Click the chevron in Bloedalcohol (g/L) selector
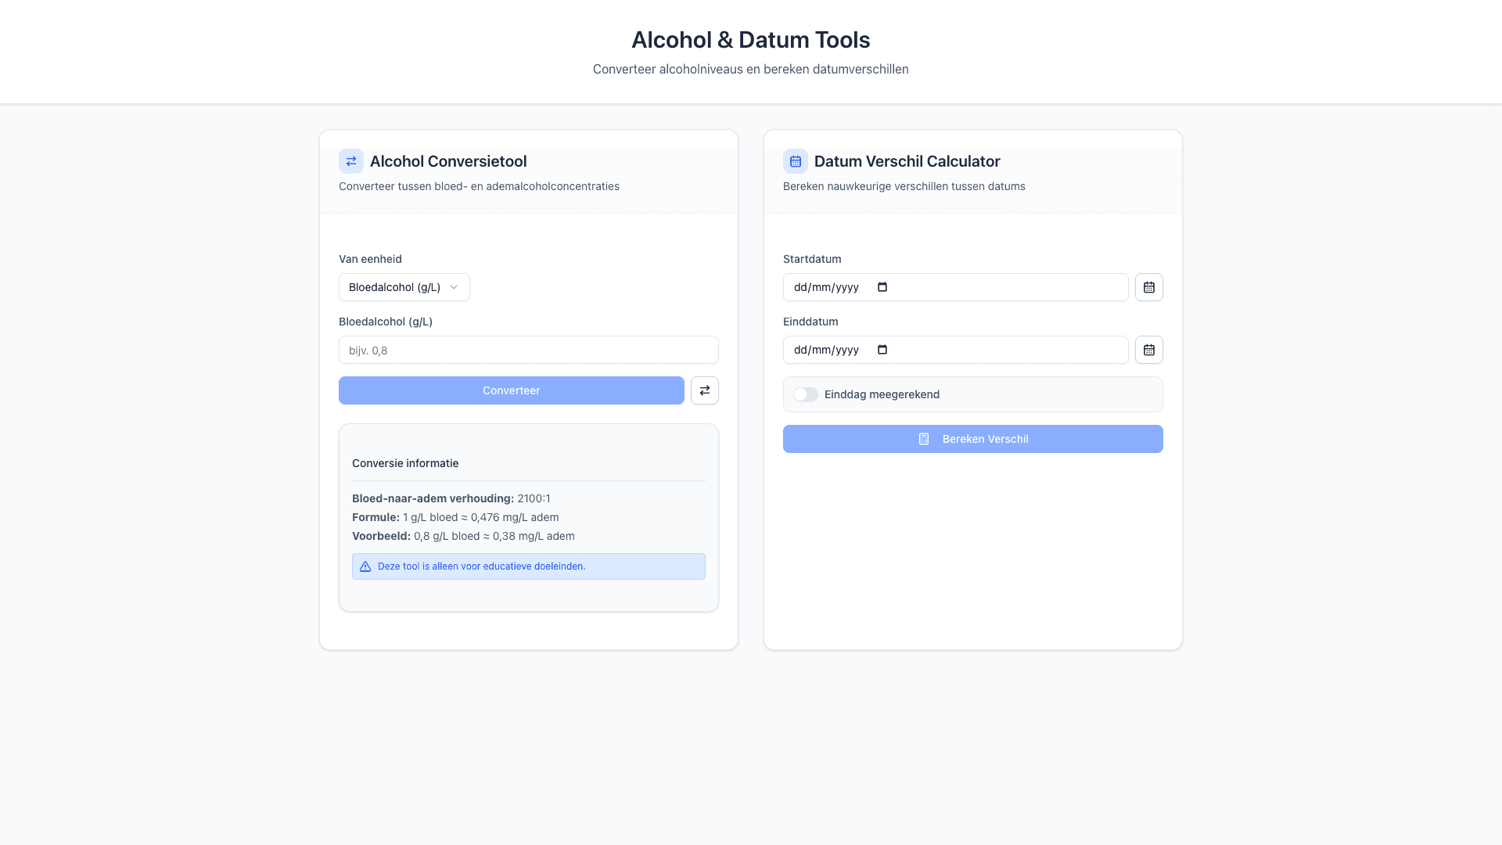 (x=454, y=287)
